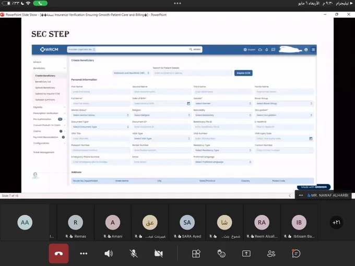Tap the share content icon

click(x=246, y=253)
